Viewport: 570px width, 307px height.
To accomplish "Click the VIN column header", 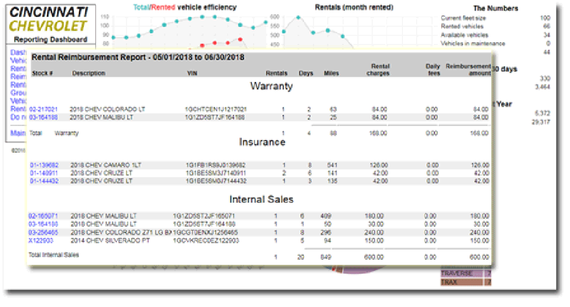I will click(x=192, y=73).
